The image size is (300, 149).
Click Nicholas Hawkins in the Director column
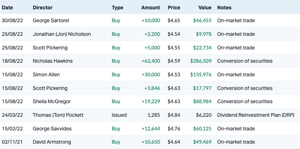[x=53, y=61]
